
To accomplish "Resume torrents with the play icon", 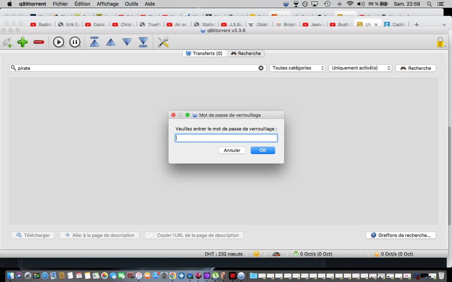I will (x=59, y=42).
